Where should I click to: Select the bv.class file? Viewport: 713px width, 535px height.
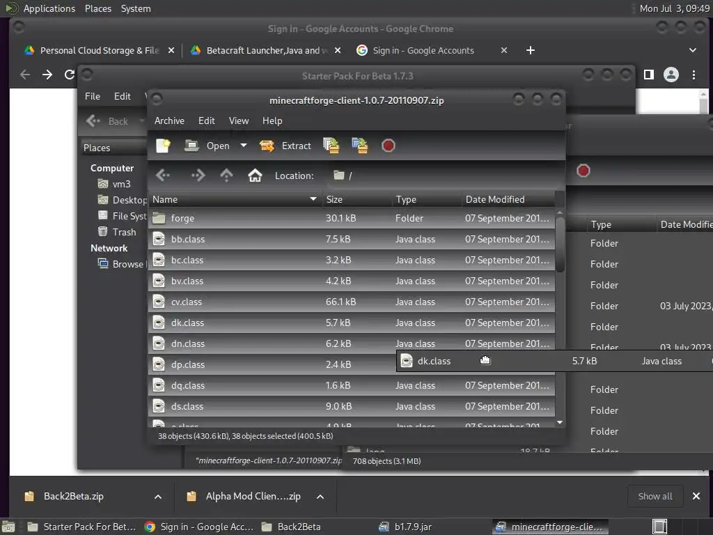[x=351, y=281]
